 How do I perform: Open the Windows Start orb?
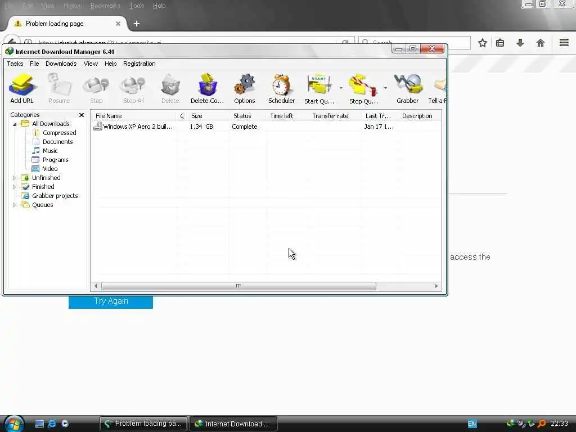[x=14, y=424]
